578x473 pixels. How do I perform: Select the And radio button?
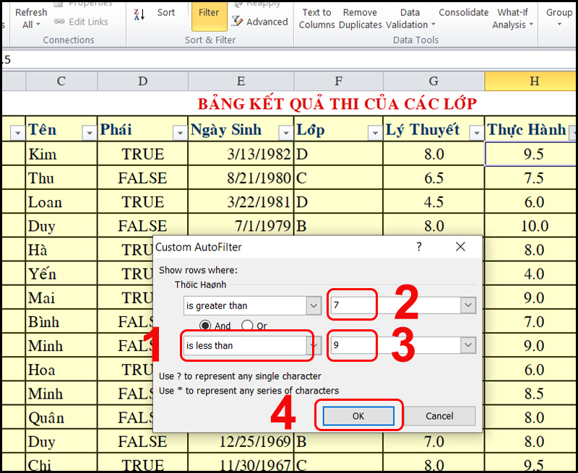205,326
